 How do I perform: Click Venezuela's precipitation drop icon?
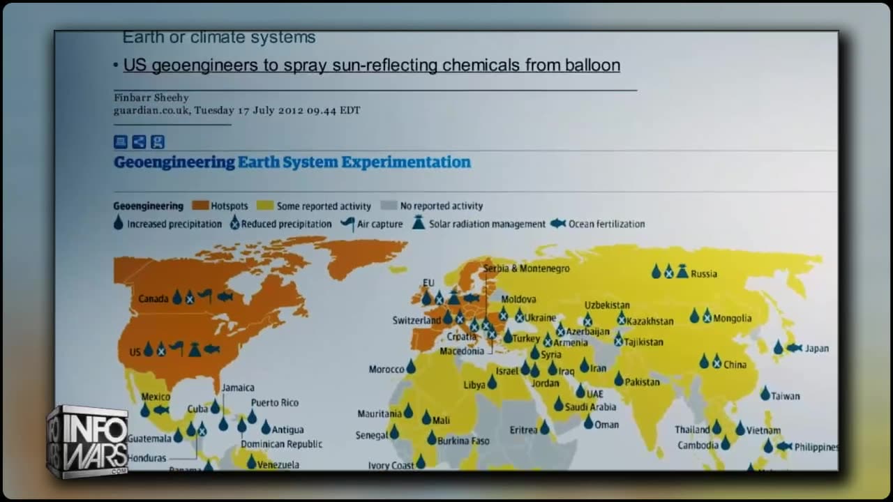click(x=251, y=462)
